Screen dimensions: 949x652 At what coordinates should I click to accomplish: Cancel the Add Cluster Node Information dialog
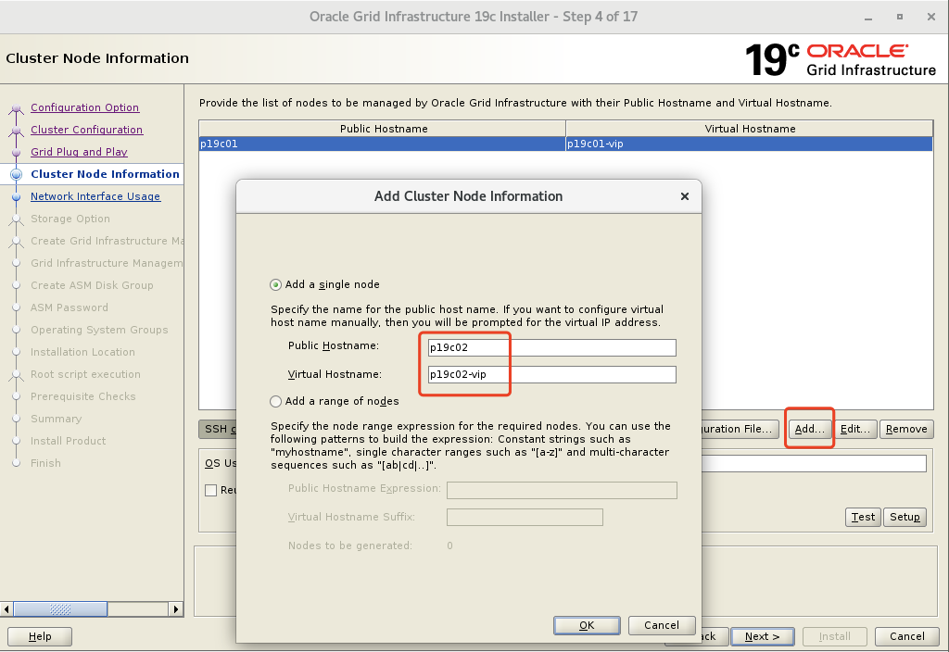[x=662, y=625]
